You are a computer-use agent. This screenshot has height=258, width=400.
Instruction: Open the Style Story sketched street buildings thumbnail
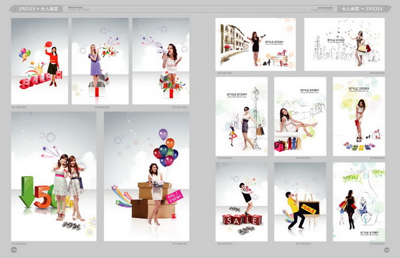click(255, 45)
